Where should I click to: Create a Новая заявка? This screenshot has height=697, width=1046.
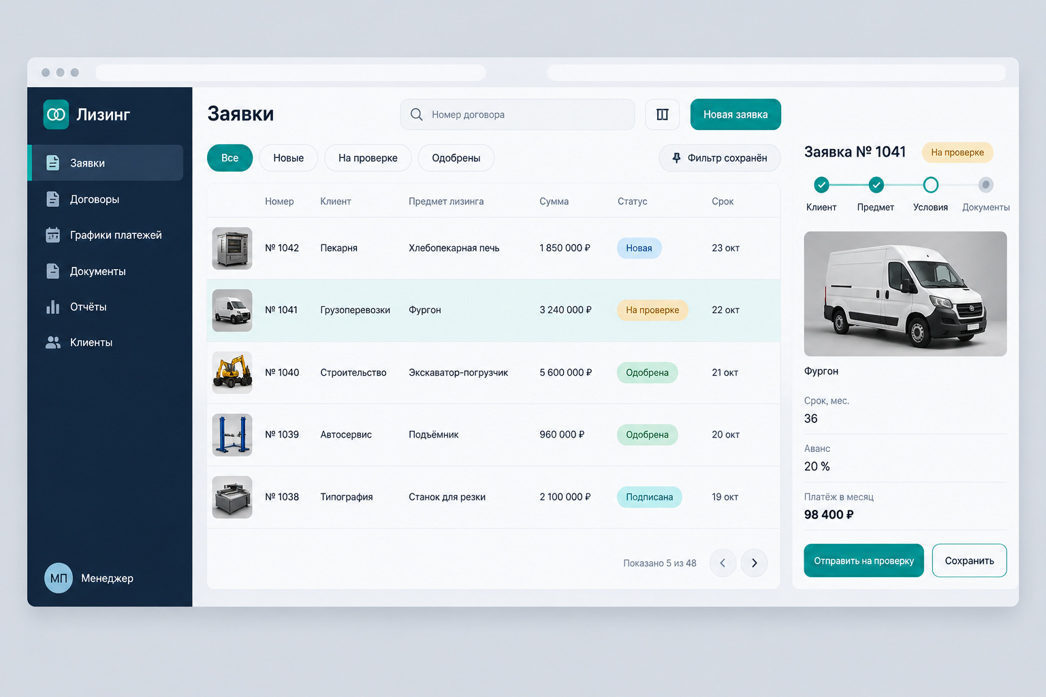tap(735, 114)
